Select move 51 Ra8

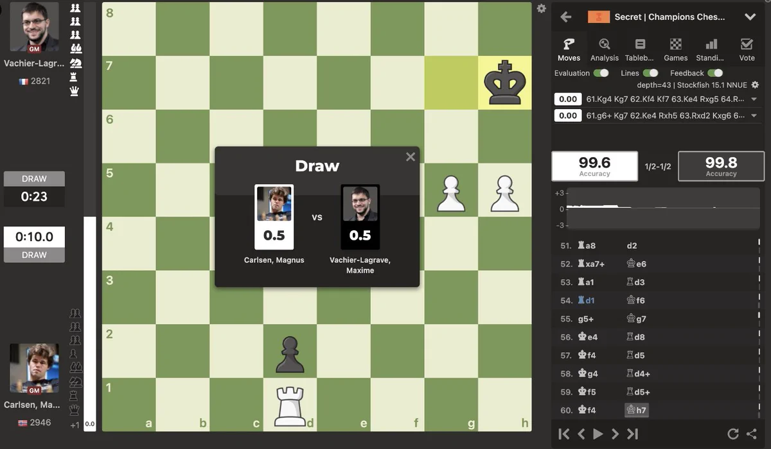click(587, 246)
